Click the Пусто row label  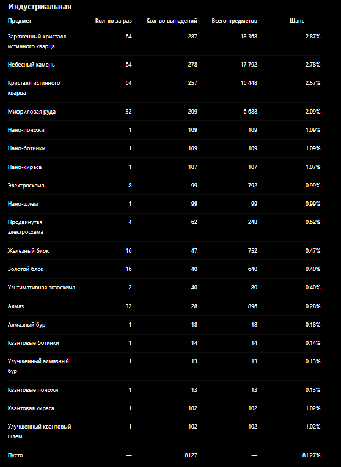[x=15, y=455]
